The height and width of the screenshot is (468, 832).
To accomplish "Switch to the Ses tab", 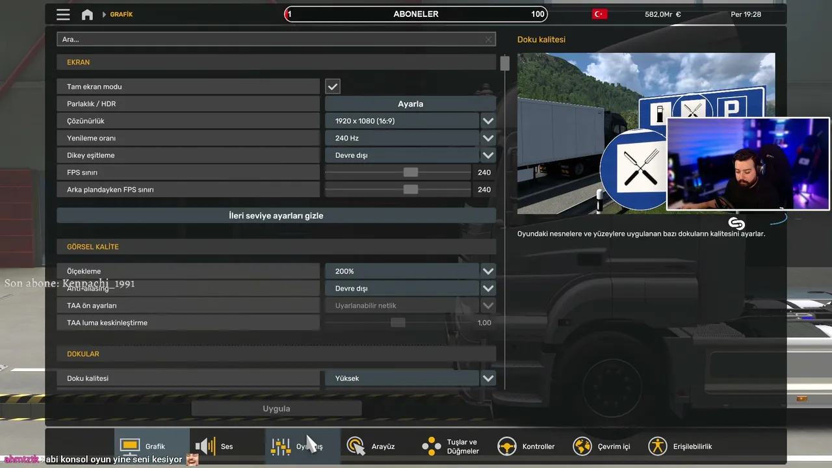I will tap(227, 447).
